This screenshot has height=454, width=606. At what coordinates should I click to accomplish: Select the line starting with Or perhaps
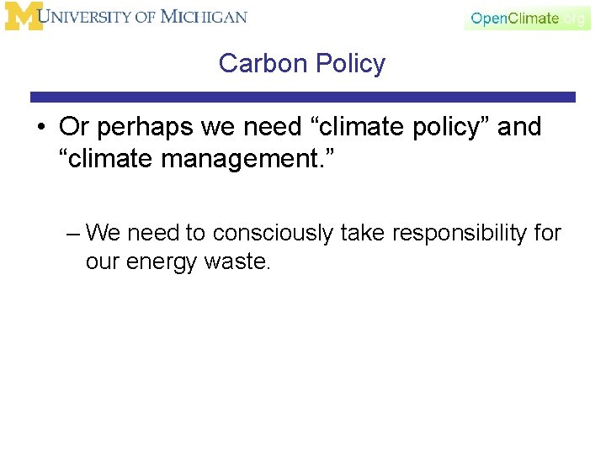pyautogui.click(x=300, y=127)
